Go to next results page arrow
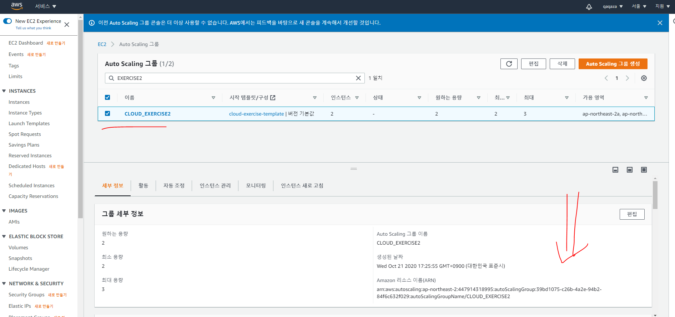Screen dimensions: 675x317 point(627,78)
